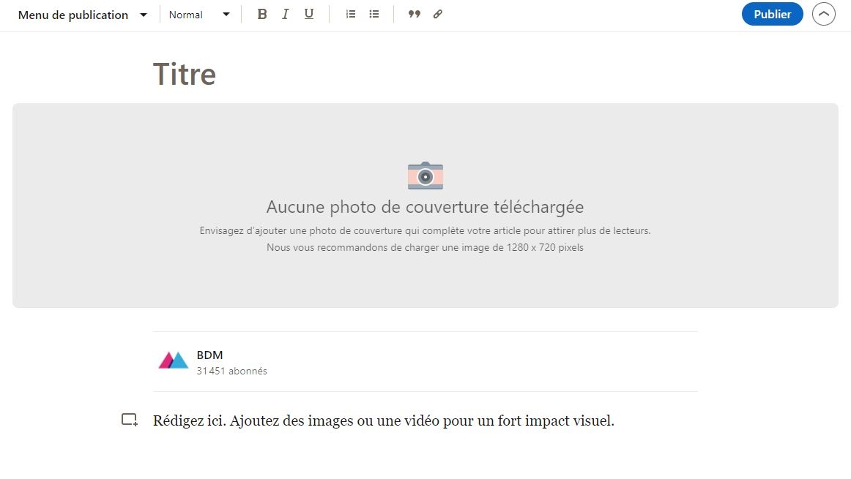Viewport: 851px width, 479px height.
Task: Click the 'Aucune photo de couverture téléchargée' heading
Action: pos(425,207)
